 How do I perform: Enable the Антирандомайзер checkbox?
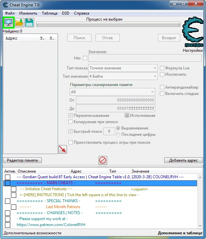[162, 87]
